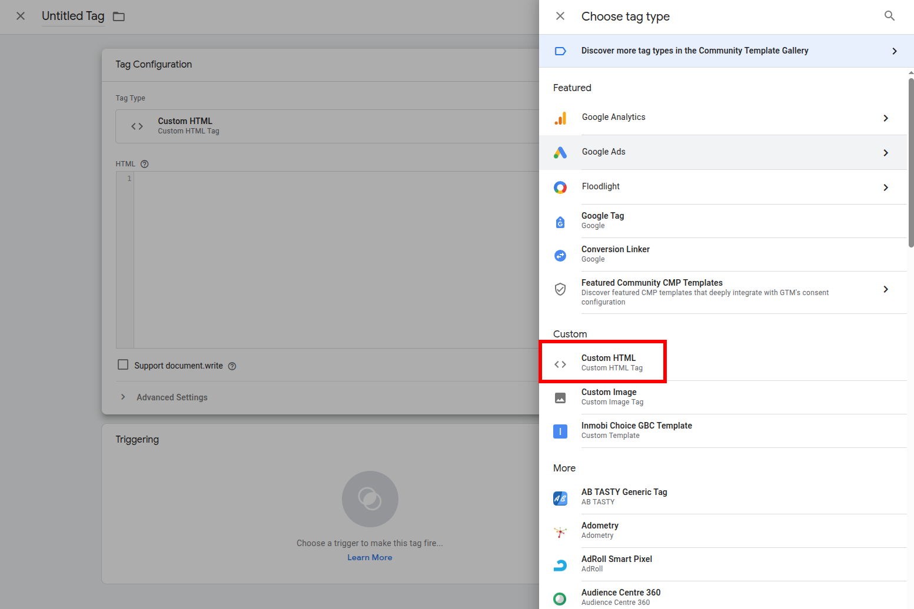Click the Google Tag icon

(x=560, y=222)
